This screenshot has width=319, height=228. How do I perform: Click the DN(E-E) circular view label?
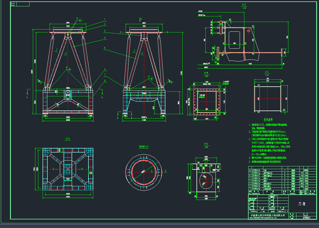coord(144,146)
